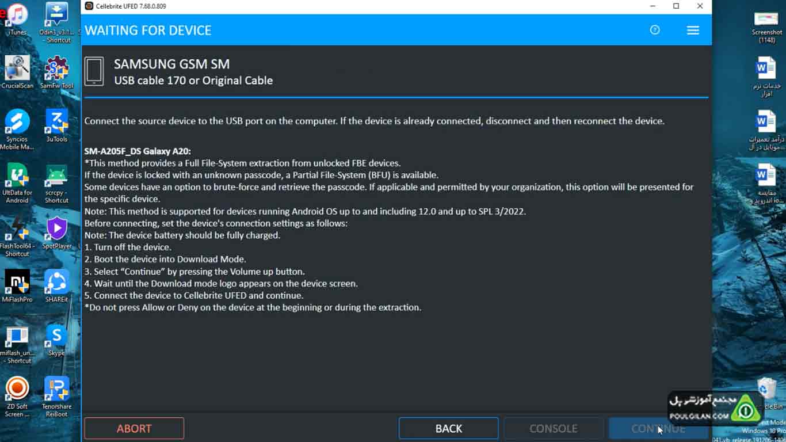Maximize the Cellebrite UFED window
This screenshot has height=442, width=786.
[676, 6]
